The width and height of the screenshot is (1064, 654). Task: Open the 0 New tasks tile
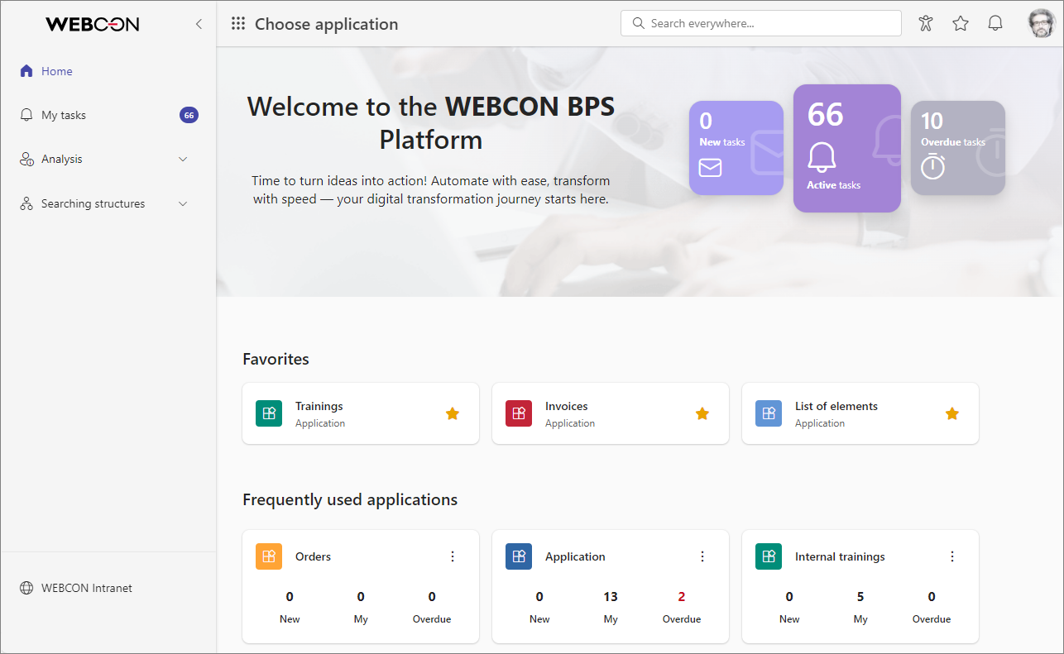click(x=736, y=148)
